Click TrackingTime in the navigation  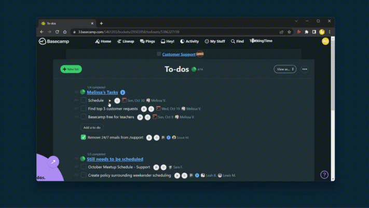point(261,41)
